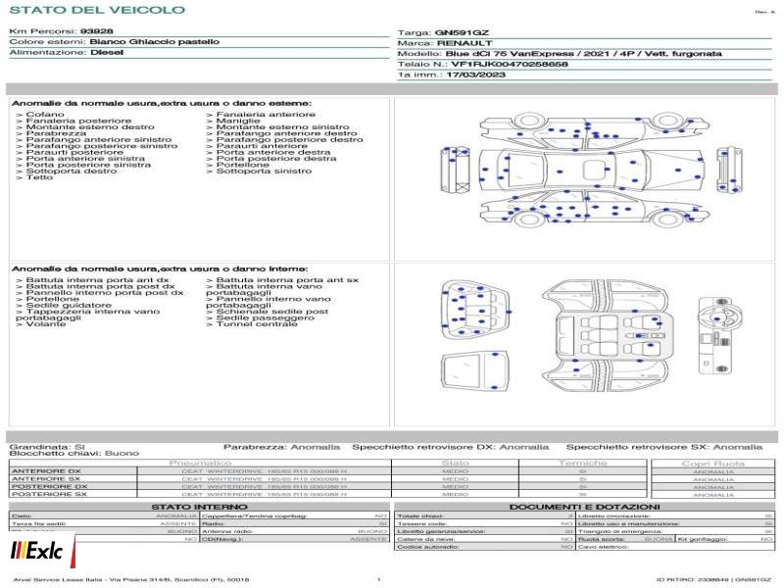
Task: Click 'Schienale sedile post' entry
Action: 272,312
